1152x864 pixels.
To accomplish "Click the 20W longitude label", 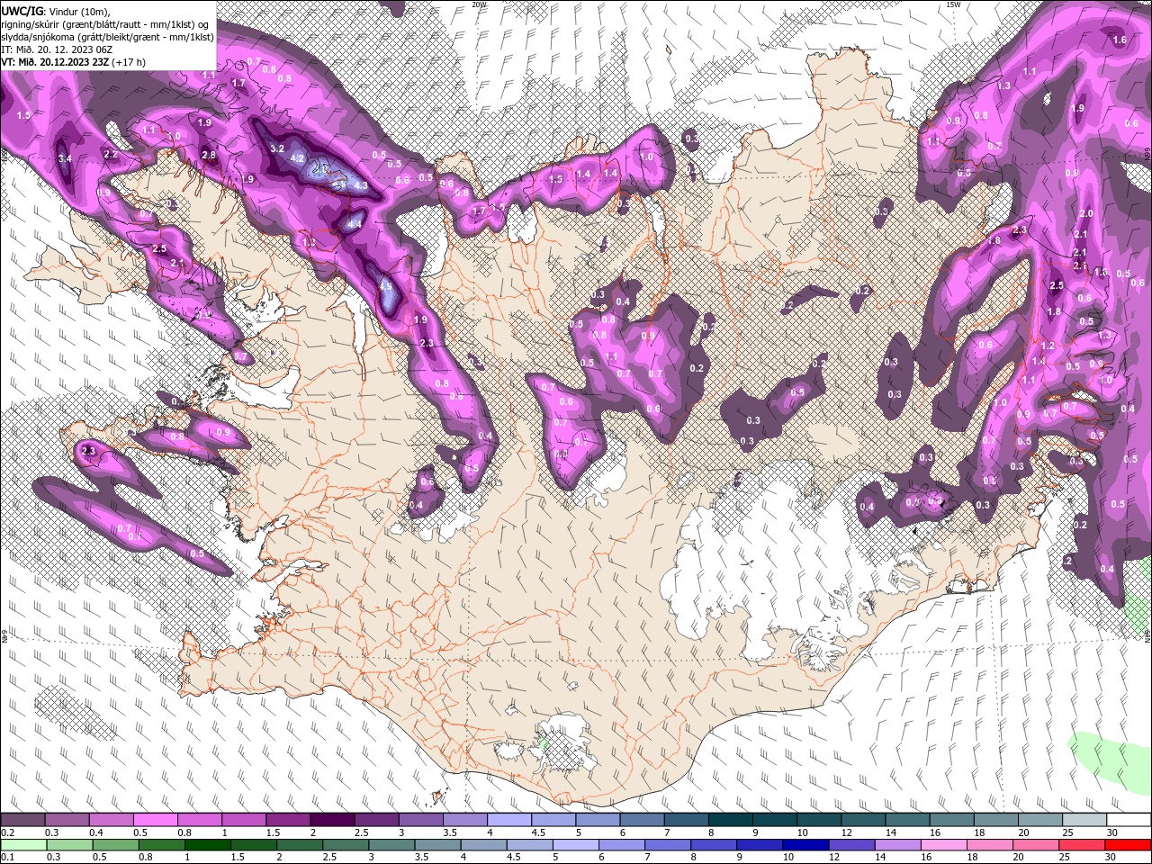I will point(479,4).
